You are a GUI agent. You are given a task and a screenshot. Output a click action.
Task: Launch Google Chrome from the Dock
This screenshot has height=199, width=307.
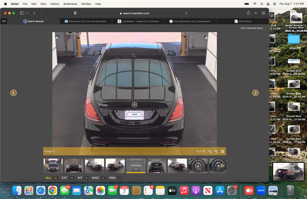point(53,191)
